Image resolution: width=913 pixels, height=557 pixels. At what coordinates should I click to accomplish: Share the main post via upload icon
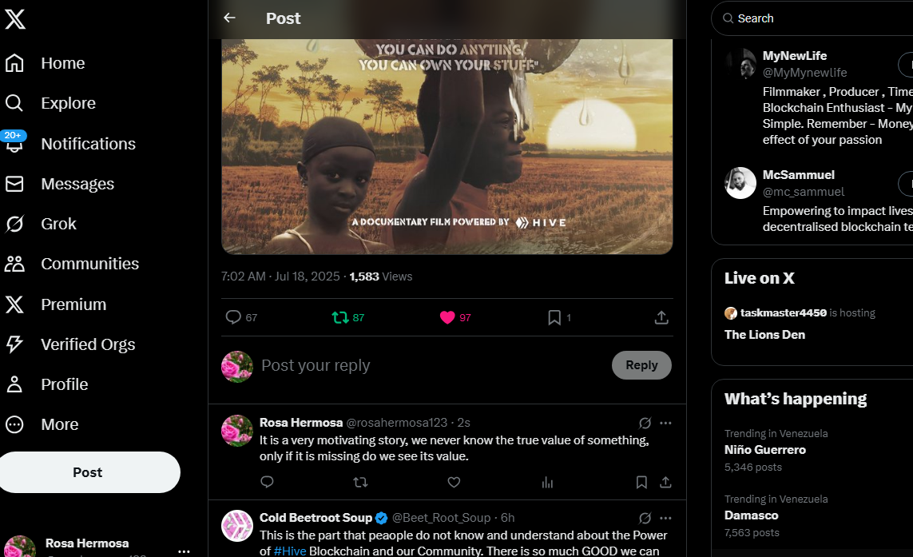(x=661, y=317)
